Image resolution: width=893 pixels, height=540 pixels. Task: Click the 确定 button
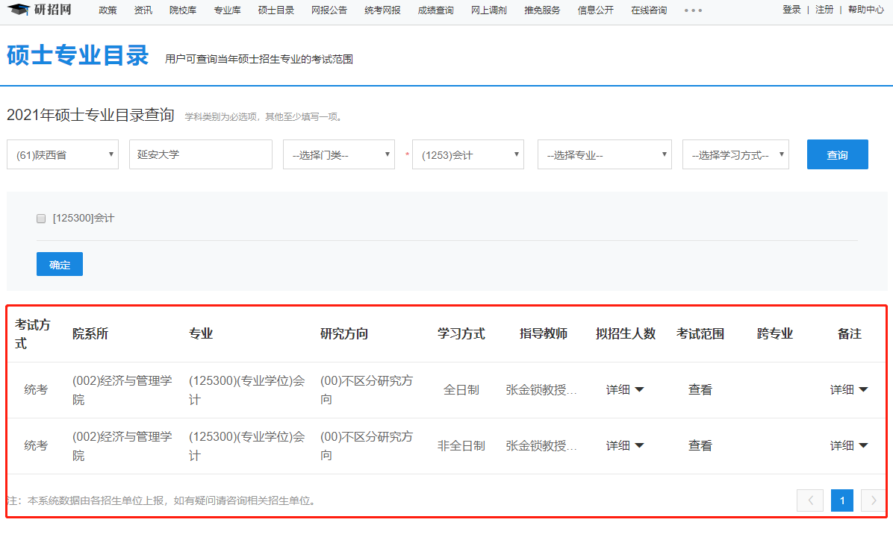coord(60,264)
